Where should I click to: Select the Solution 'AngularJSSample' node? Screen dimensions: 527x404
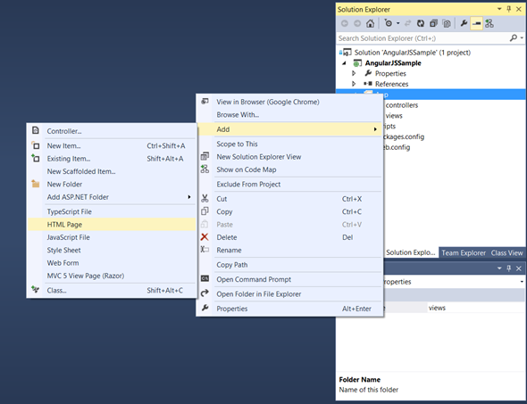click(x=413, y=53)
